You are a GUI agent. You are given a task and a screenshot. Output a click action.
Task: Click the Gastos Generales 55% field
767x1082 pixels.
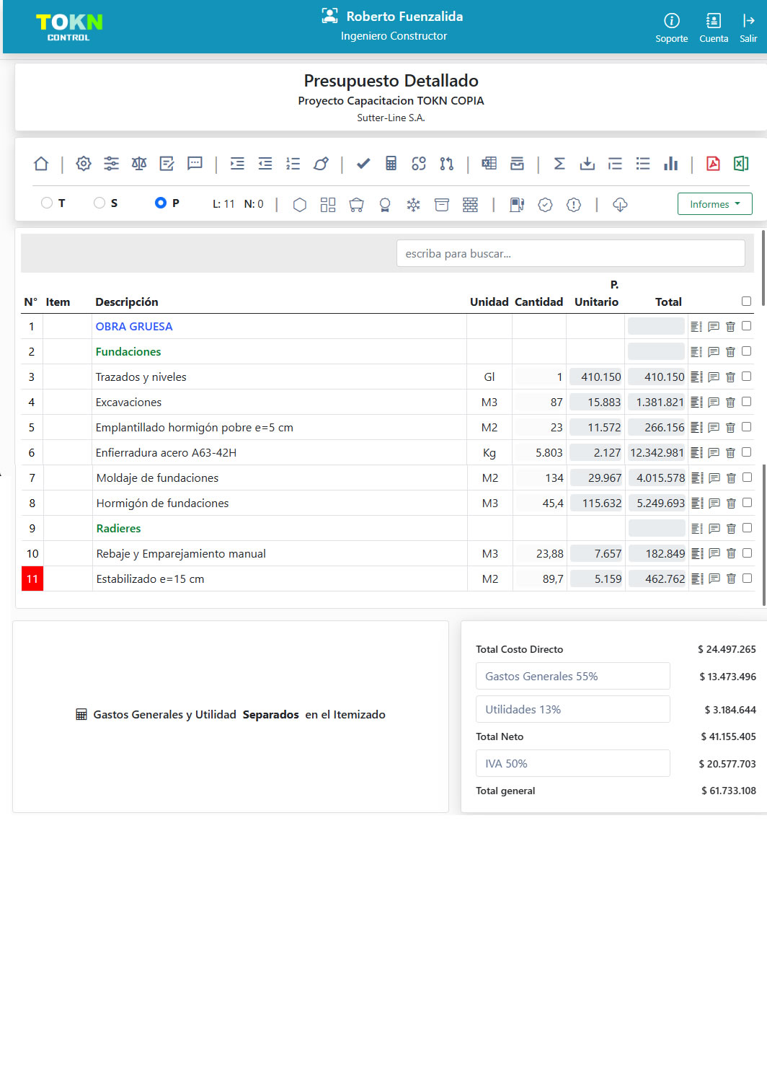[572, 676]
